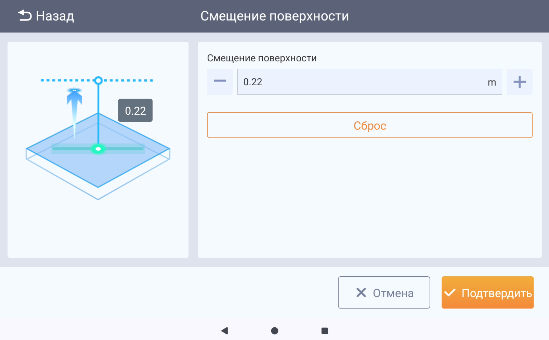Tap the Android recents square icon
This screenshot has width=549, height=340.
click(325, 331)
